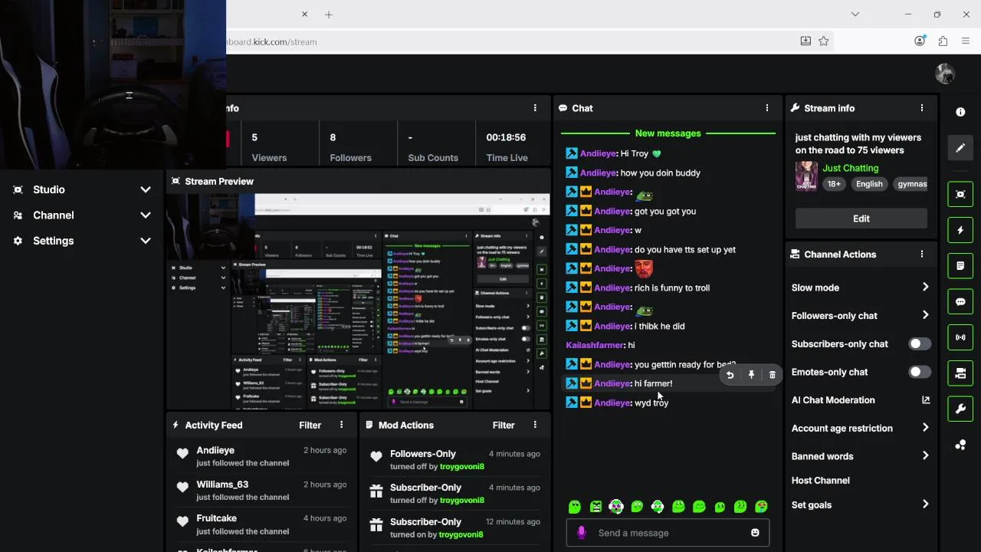
Task: Delete the 'hi farmer!' chat message
Action: (772, 375)
